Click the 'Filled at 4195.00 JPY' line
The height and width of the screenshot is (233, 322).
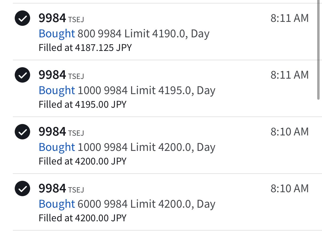click(x=83, y=105)
